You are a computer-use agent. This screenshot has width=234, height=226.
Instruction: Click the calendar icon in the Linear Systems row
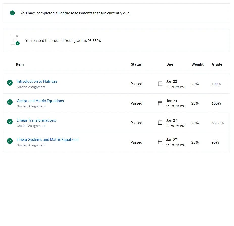[x=160, y=142]
